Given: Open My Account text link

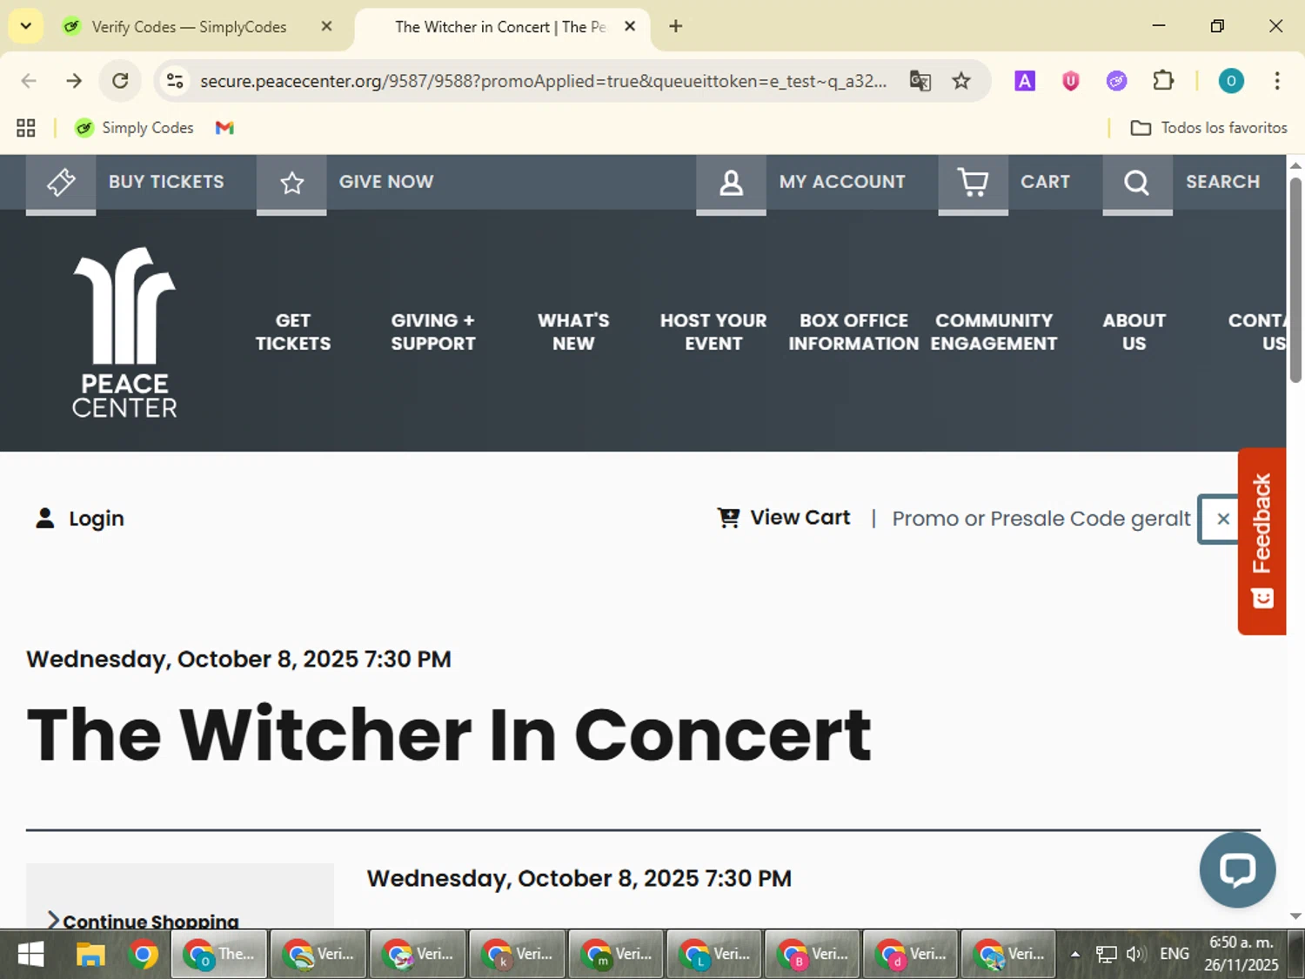Looking at the screenshot, I should (x=842, y=182).
